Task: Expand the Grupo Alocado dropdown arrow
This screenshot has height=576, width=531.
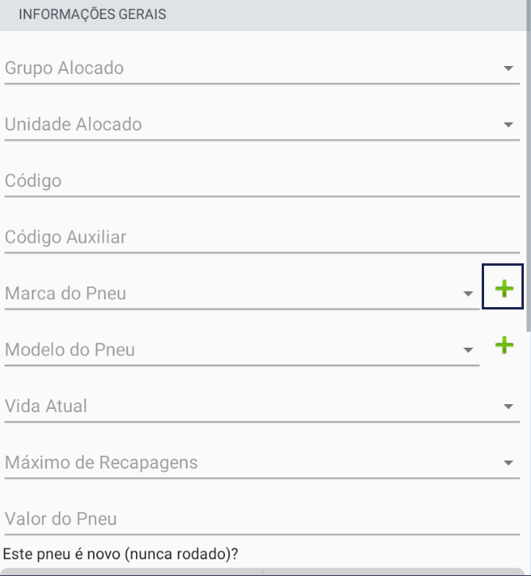Action: coord(508,68)
